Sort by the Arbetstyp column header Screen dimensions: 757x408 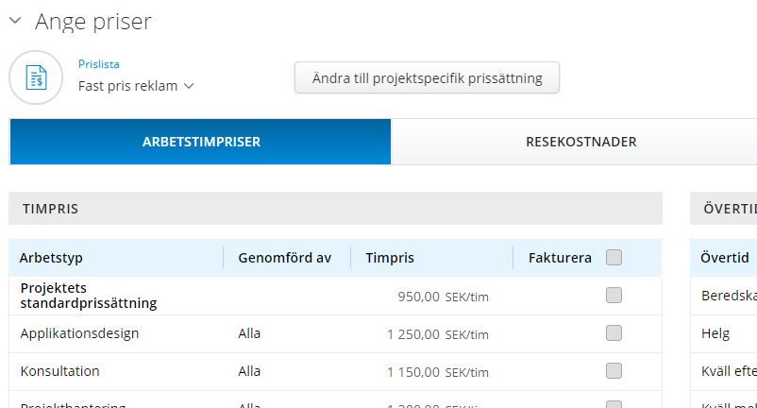pos(51,258)
